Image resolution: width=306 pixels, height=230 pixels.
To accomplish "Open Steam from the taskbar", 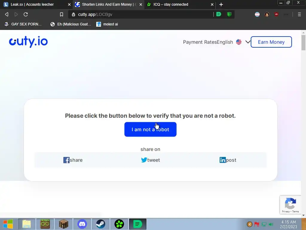I will [x=101, y=224].
